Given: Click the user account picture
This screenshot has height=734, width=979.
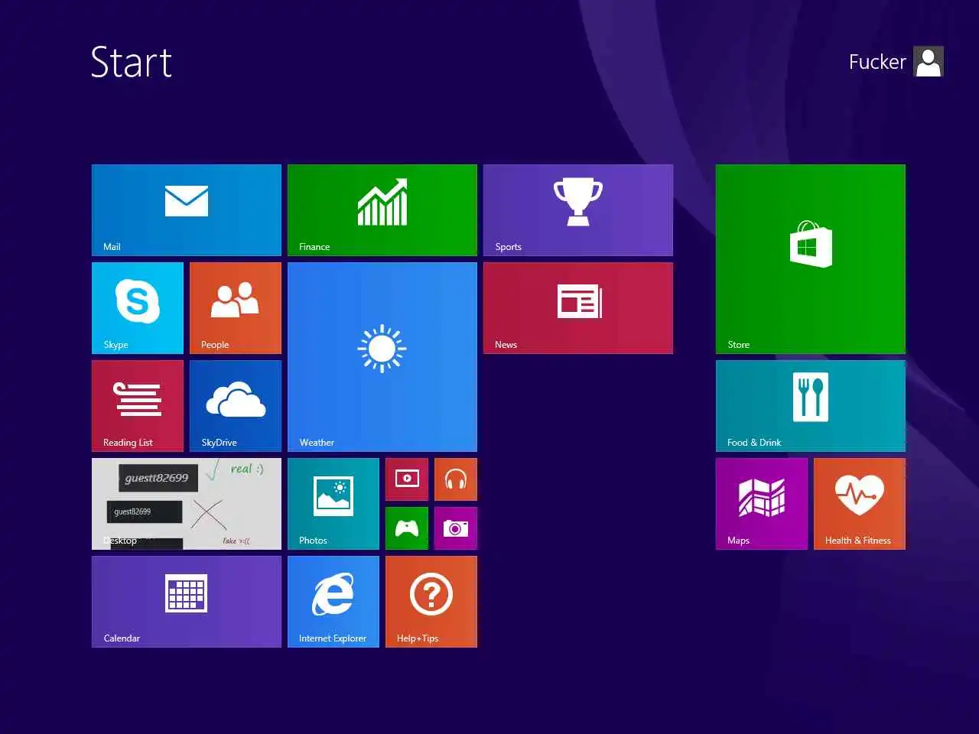Looking at the screenshot, I should (929, 62).
